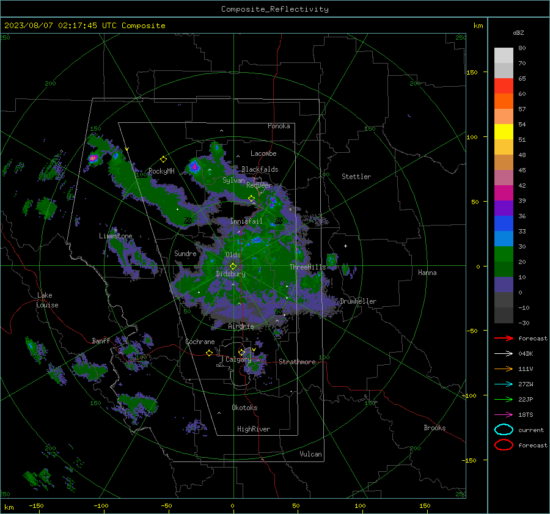Viewport: 550px width, 514px height.
Task: Click the magenta storm cell east of RedDeer
Action: pyautogui.click(x=273, y=202)
